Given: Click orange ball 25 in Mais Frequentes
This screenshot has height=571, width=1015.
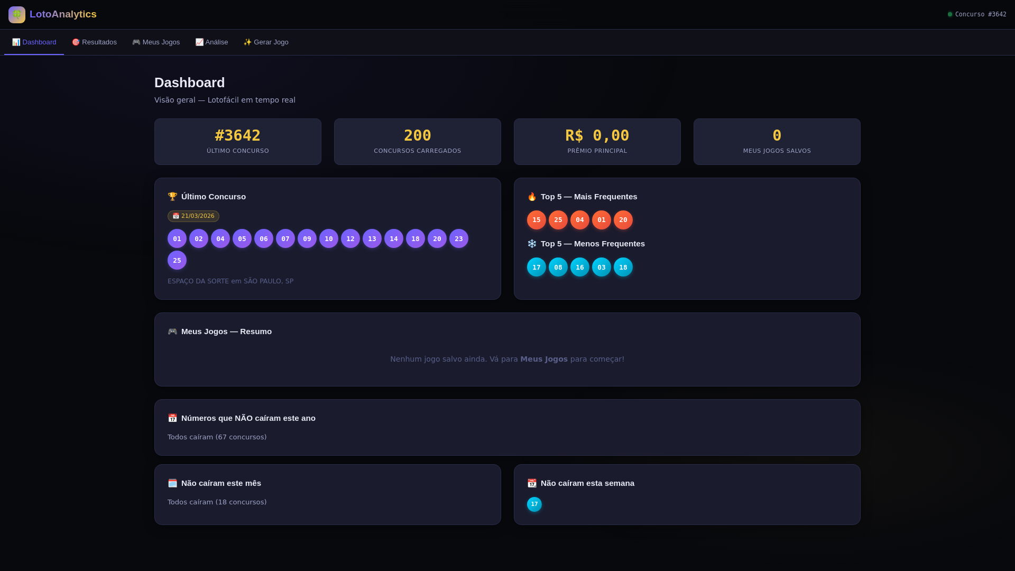Looking at the screenshot, I should coord(558,220).
